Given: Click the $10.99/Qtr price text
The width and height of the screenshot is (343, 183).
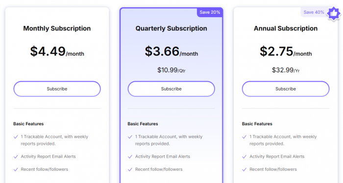Looking at the screenshot, I should 171,70.
